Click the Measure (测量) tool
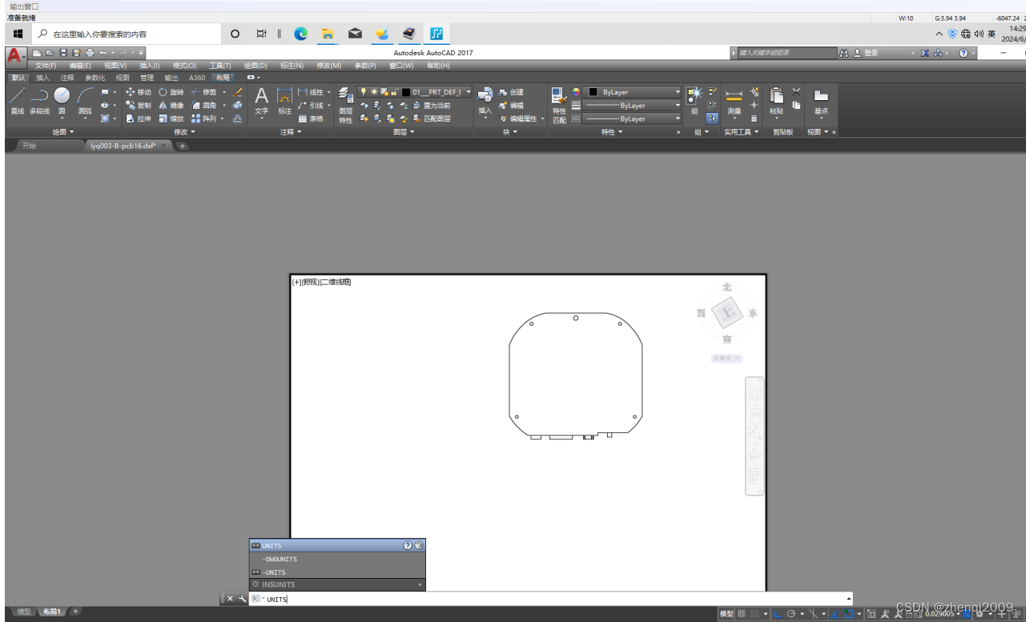Image resolution: width=1026 pixels, height=622 pixels. [x=734, y=99]
